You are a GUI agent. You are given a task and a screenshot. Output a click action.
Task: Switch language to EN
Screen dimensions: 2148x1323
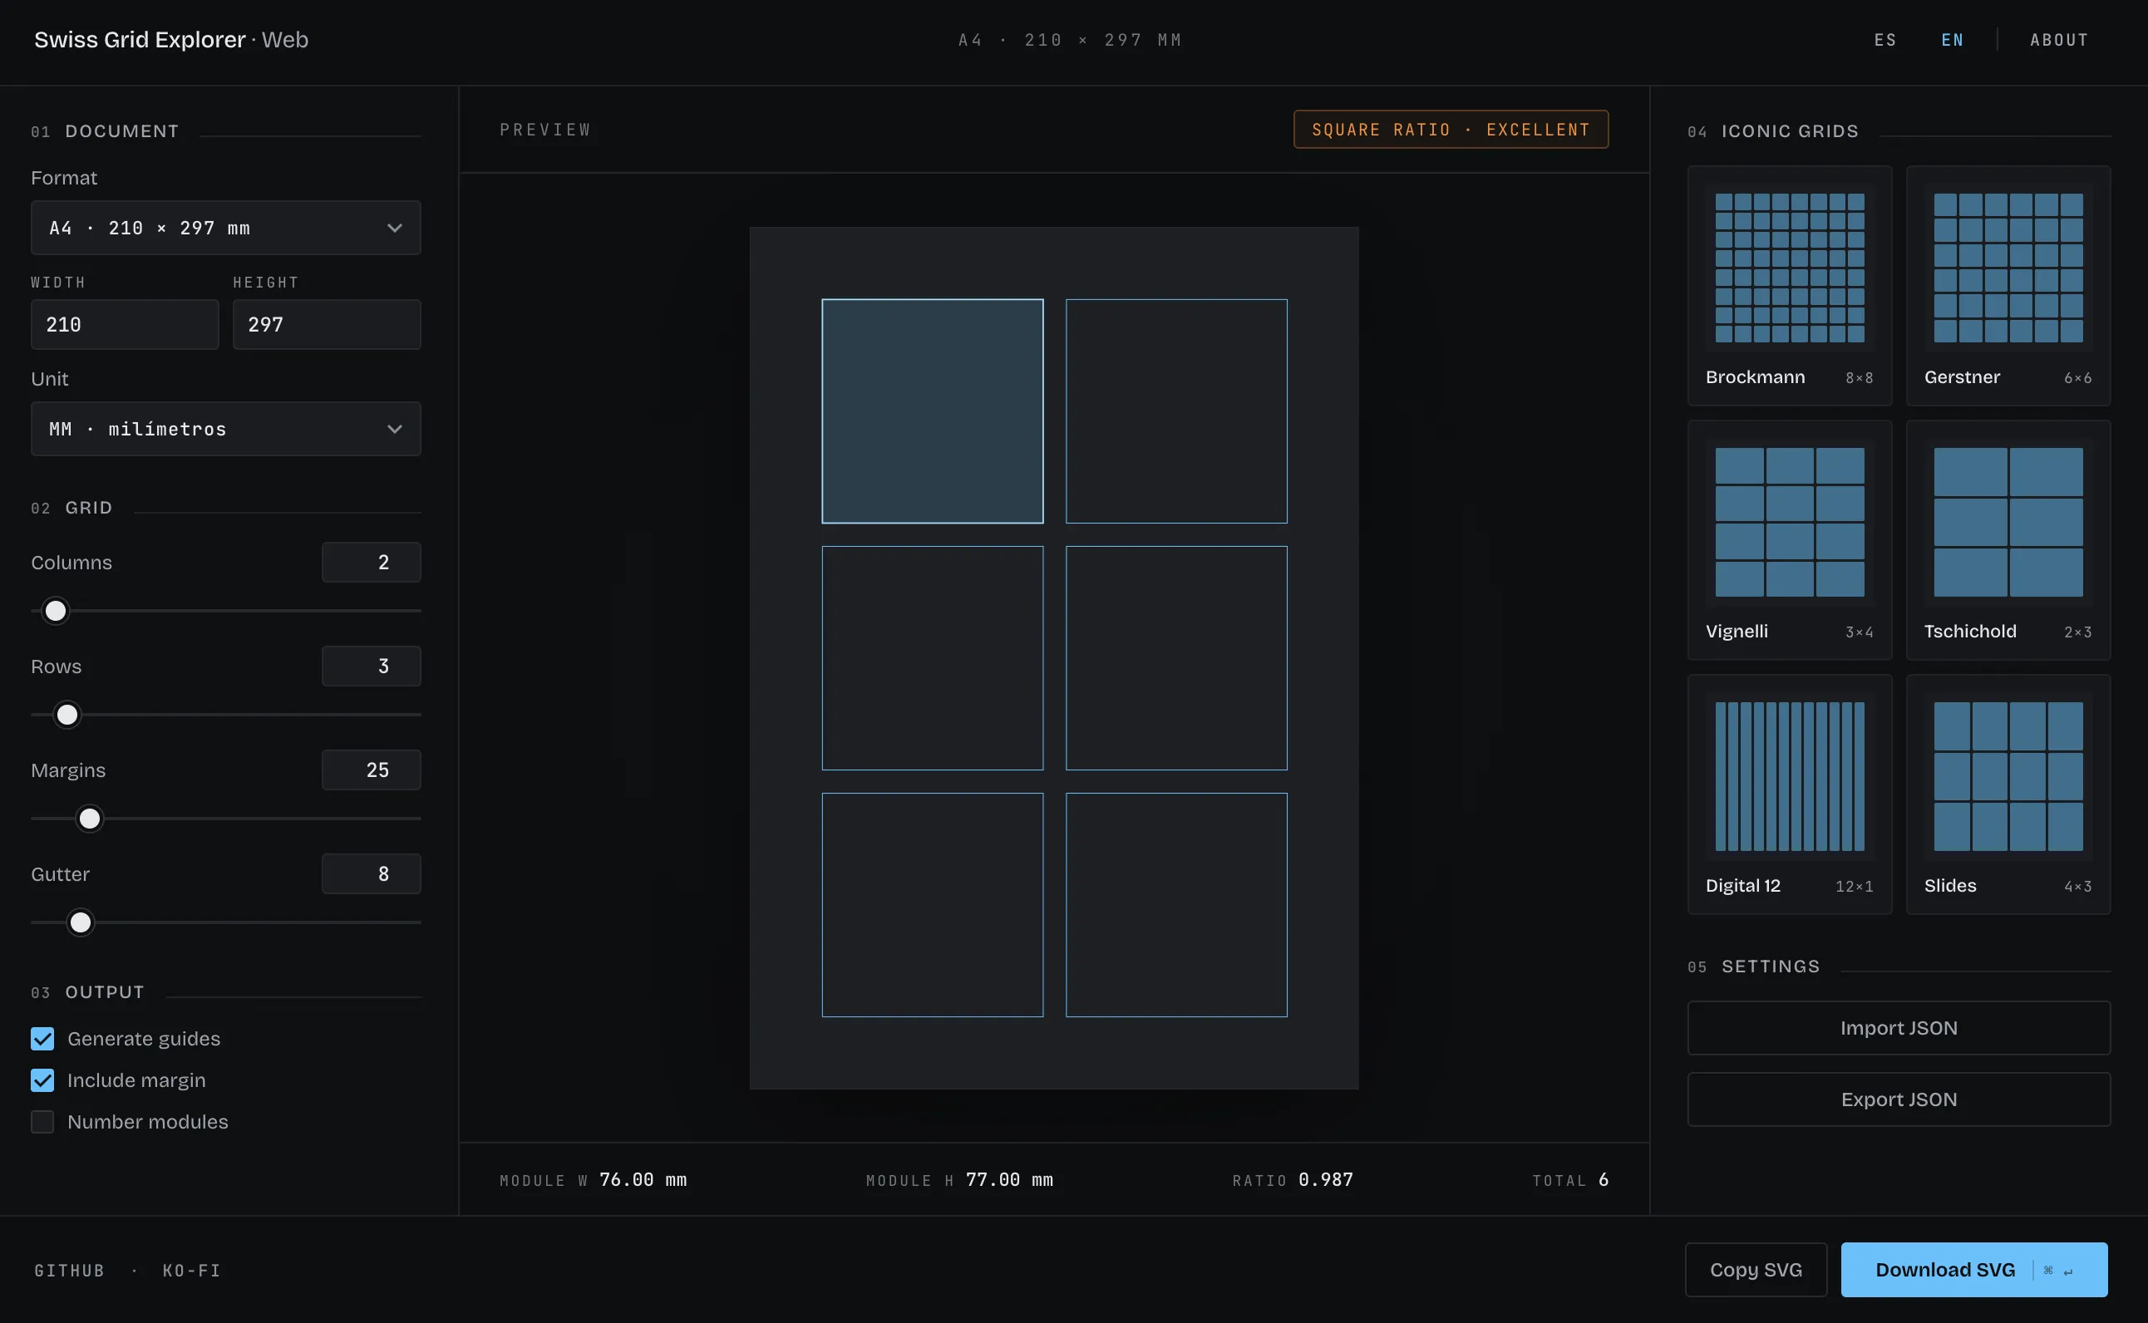pos(1953,40)
